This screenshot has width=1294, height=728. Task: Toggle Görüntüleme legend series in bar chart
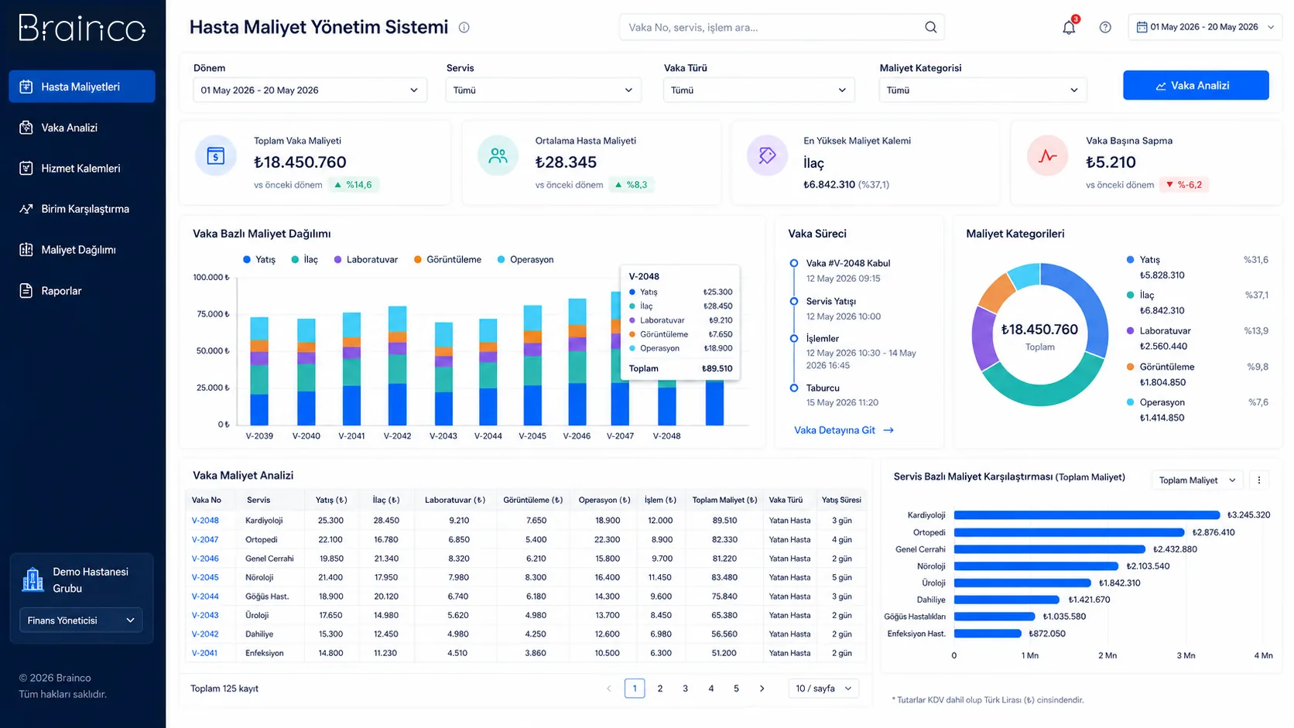pos(447,260)
